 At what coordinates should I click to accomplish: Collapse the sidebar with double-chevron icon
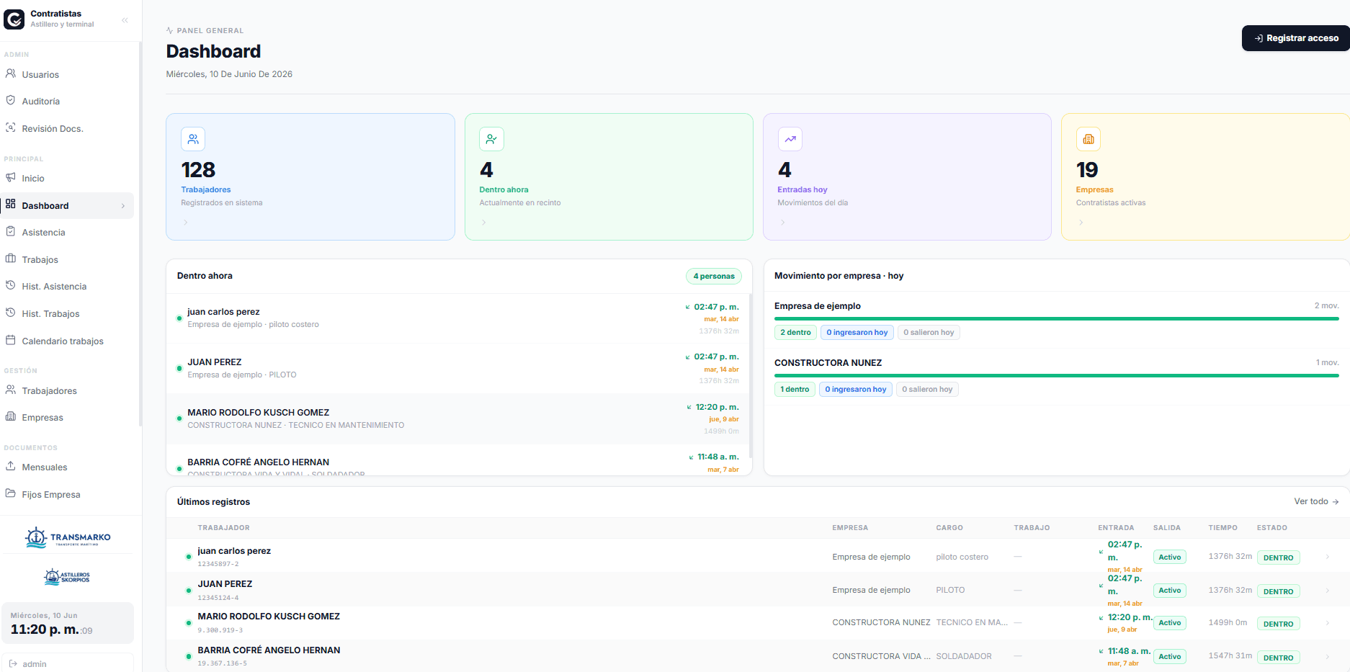[x=125, y=20]
